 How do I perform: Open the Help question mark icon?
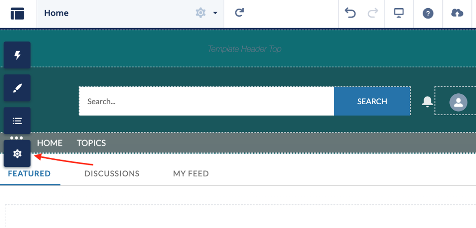click(x=428, y=13)
